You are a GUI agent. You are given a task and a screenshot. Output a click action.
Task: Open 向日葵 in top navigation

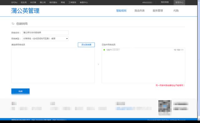(33, 3)
